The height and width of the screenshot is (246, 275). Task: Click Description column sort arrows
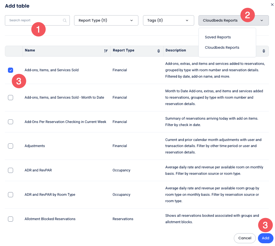(x=264, y=51)
